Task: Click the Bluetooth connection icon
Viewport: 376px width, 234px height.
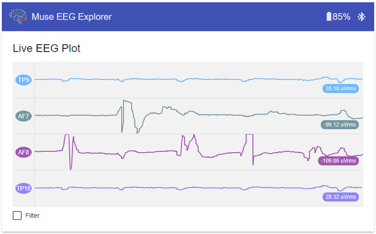Action: (x=361, y=17)
